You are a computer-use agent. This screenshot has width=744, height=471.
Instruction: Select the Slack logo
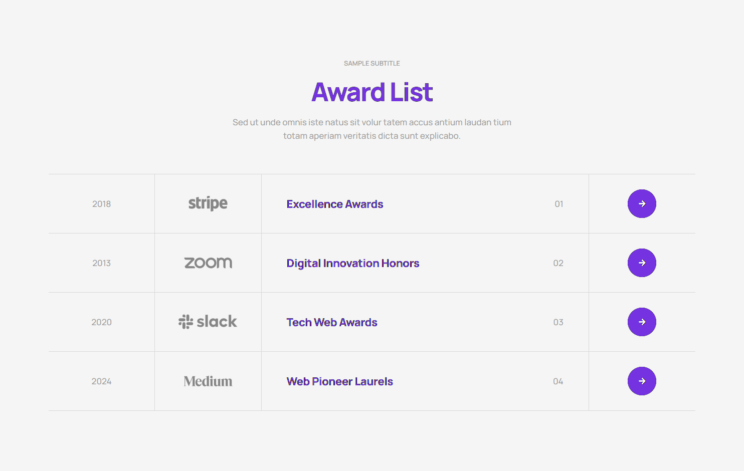[208, 322]
